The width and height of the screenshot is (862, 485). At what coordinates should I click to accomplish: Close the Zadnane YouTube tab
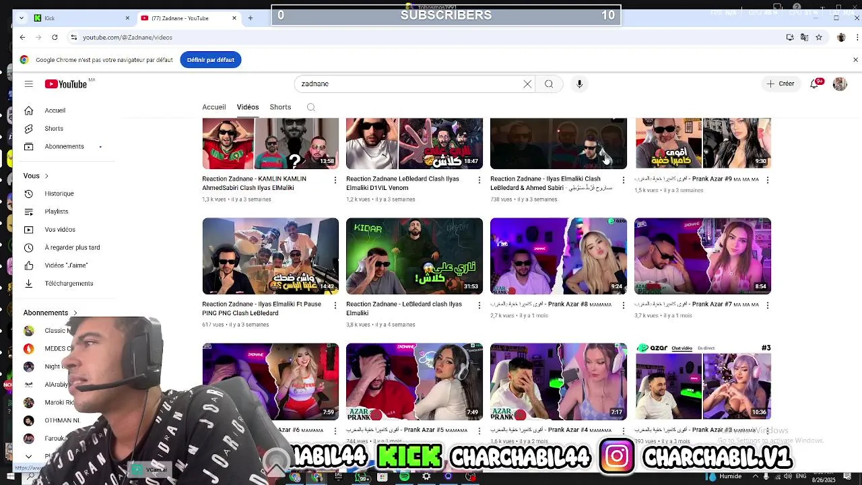coord(234,18)
